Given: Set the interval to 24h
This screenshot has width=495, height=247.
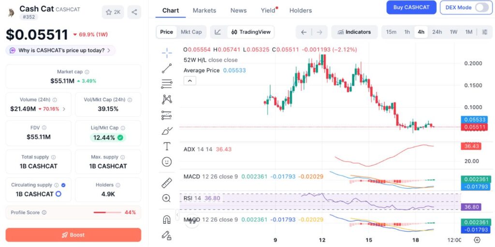Looking at the screenshot, I should [x=437, y=32].
